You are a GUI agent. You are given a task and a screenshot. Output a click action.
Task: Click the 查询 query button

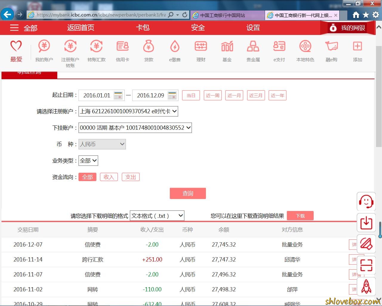188,193
